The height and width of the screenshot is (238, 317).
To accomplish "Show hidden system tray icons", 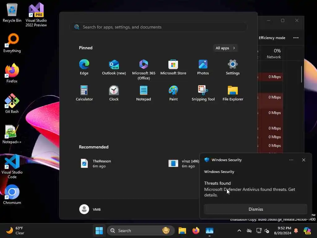I will pyautogui.click(x=239, y=231).
